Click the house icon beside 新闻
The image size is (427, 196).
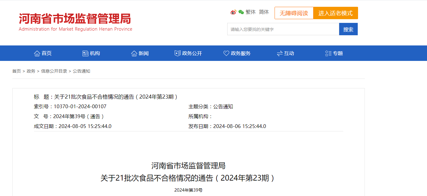click(x=134, y=53)
